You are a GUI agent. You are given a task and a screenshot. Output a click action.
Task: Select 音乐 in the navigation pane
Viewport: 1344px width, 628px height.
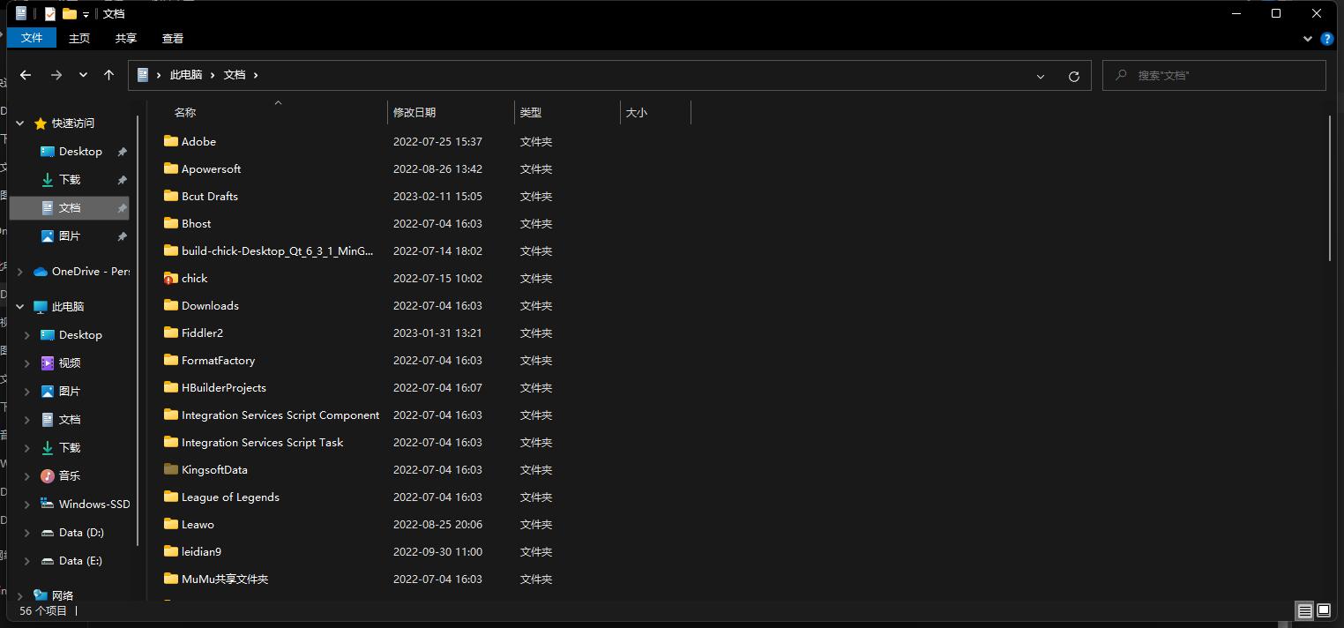pyautogui.click(x=69, y=476)
